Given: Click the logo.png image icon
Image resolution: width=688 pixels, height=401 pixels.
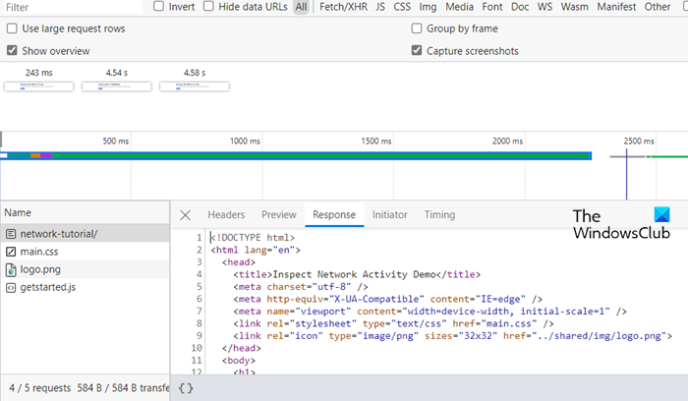Looking at the screenshot, I should [x=11, y=269].
